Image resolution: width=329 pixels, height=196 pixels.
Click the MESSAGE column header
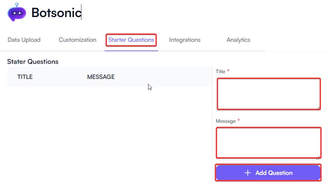coord(101,77)
